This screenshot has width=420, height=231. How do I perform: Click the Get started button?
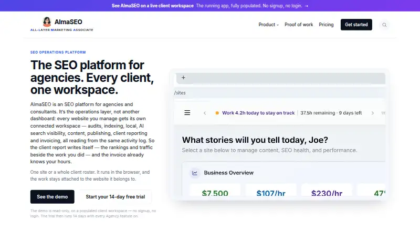click(x=356, y=25)
